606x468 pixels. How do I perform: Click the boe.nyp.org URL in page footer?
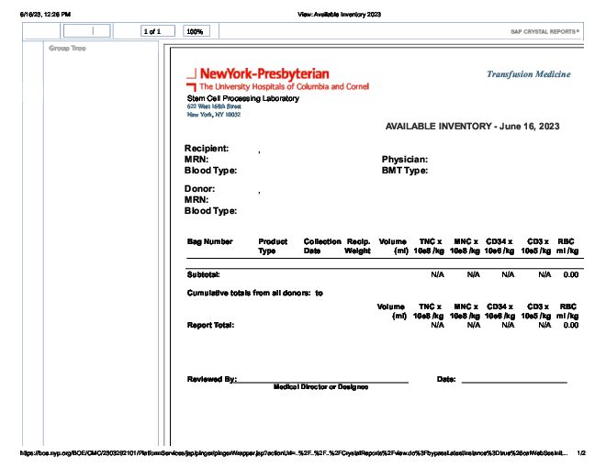pyautogui.click(x=294, y=452)
